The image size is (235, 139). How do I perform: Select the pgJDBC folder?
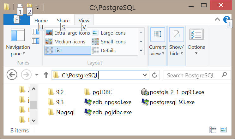98,92
